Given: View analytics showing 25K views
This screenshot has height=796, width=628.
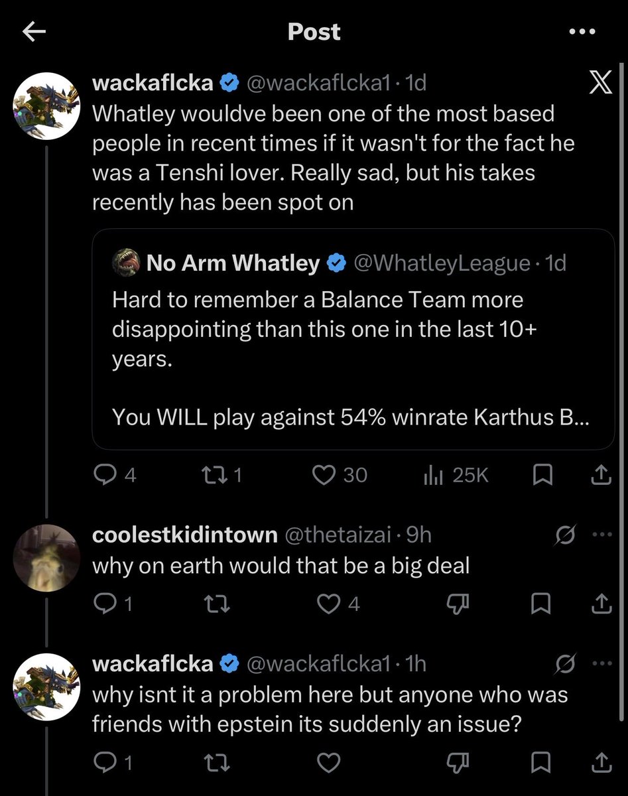Looking at the screenshot, I should tap(456, 475).
